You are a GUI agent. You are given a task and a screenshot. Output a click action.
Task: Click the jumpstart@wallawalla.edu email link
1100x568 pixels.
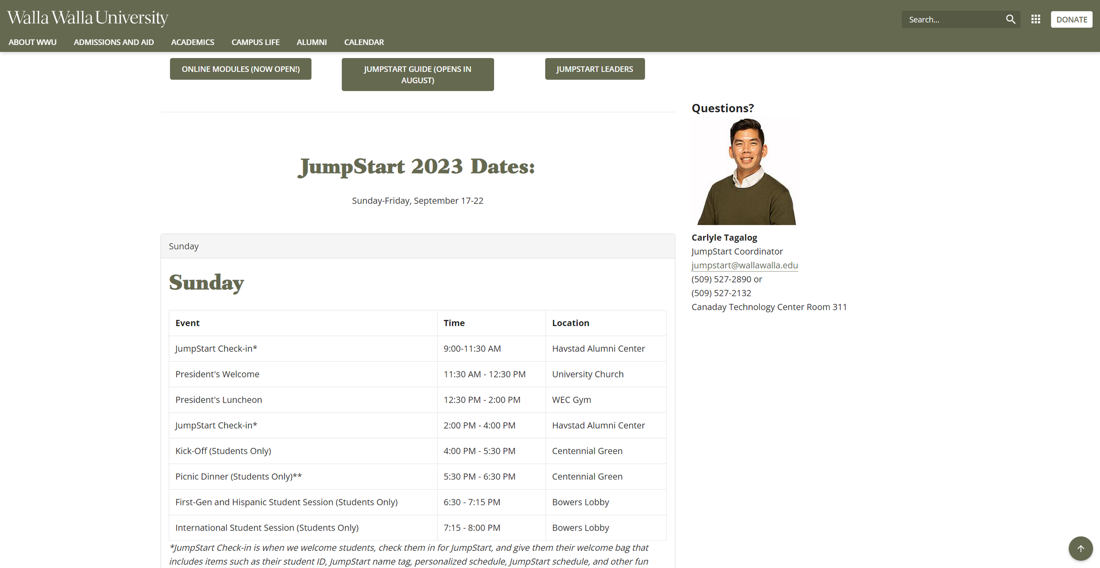pos(744,265)
